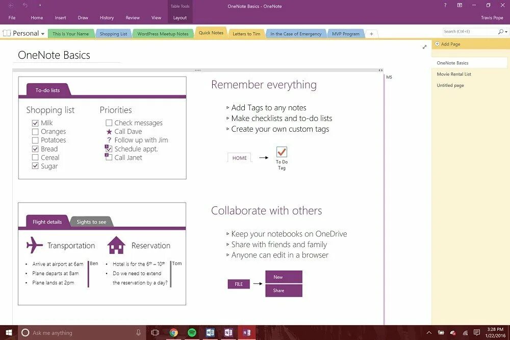The width and height of the screenshot is (510, 340).
Task: Switch to the Insert ribbon tab
Action: pos(60,17)
